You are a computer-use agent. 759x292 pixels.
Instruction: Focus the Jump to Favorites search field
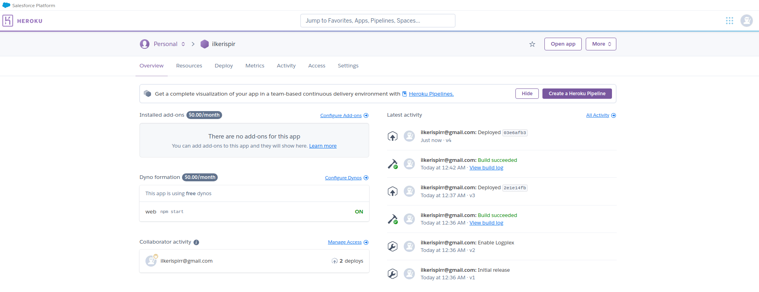click(x=378, y=21)
